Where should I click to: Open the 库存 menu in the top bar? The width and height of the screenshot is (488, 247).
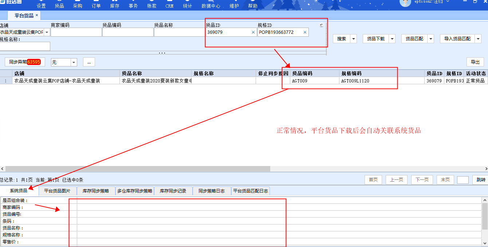[115, 6]
